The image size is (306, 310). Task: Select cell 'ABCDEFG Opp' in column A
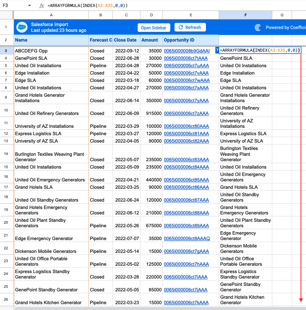(x=51, y=51)
